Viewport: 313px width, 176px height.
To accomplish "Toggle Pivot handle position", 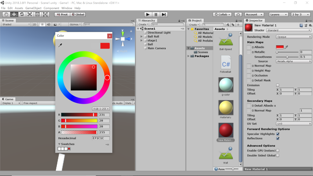I will (62, 14).
